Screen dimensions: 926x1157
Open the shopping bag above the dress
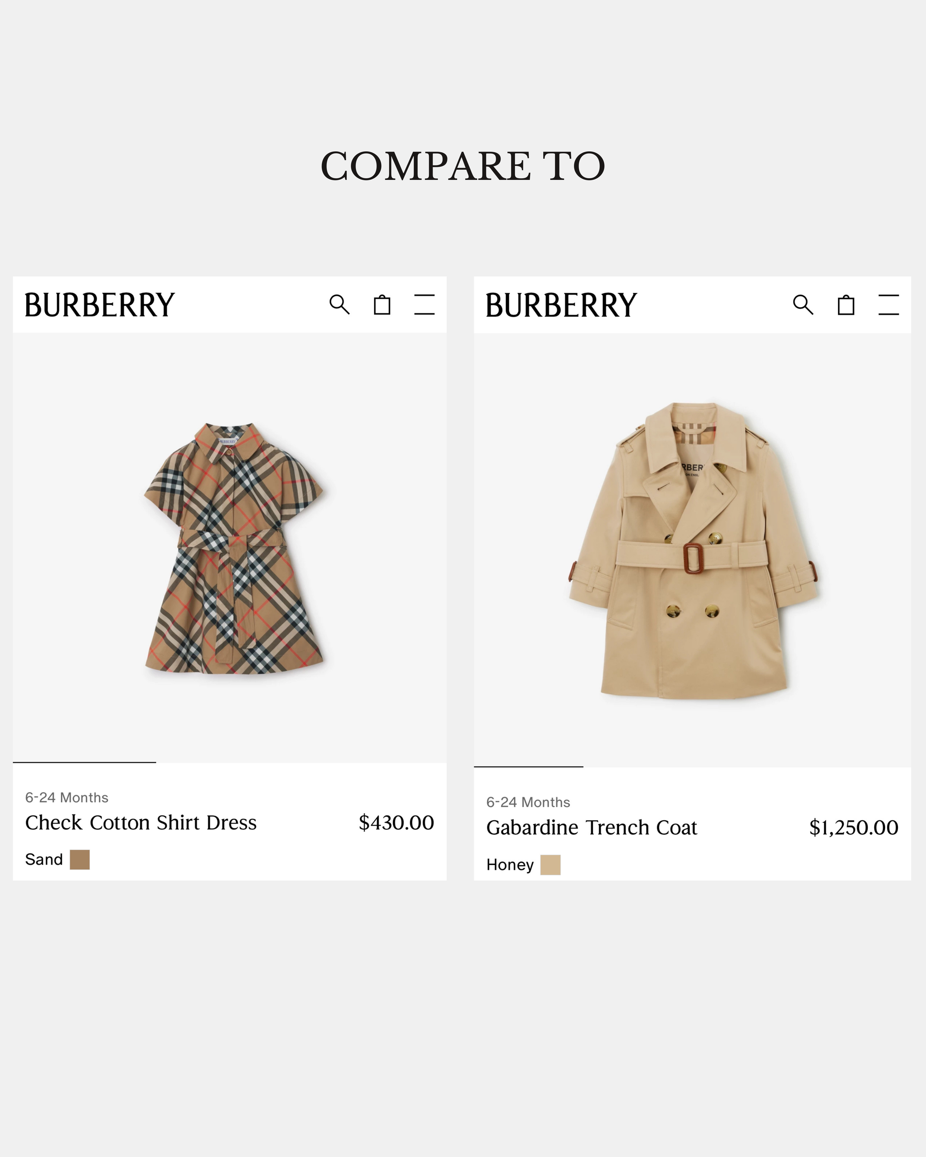[x=382, y=305]
